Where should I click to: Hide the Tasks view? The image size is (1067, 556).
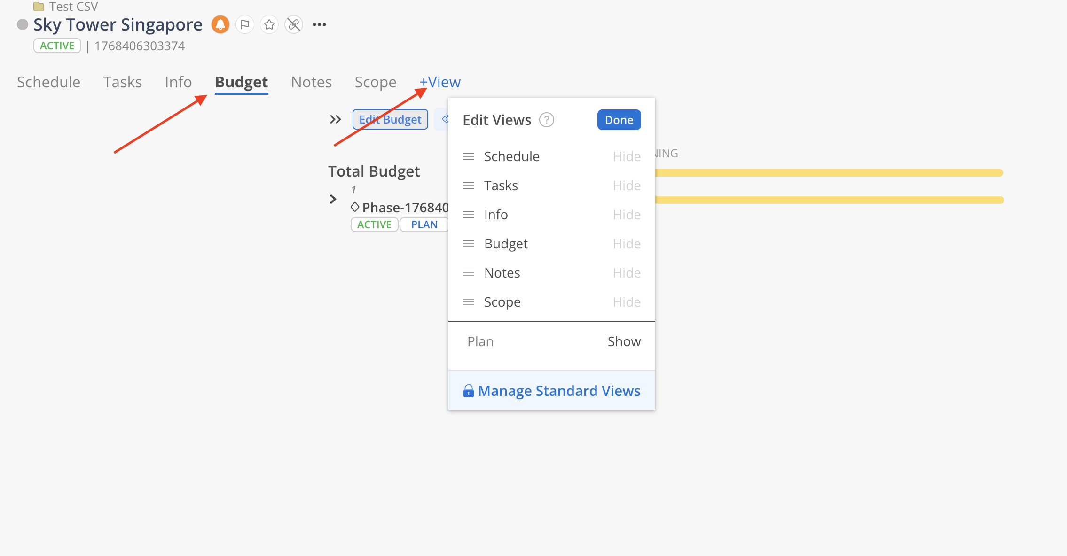(x=626, y=185)
